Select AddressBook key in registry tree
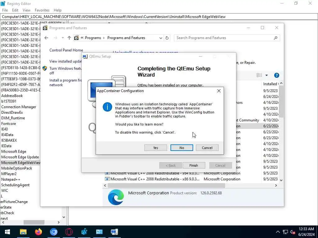 click(x=12, y=96)
